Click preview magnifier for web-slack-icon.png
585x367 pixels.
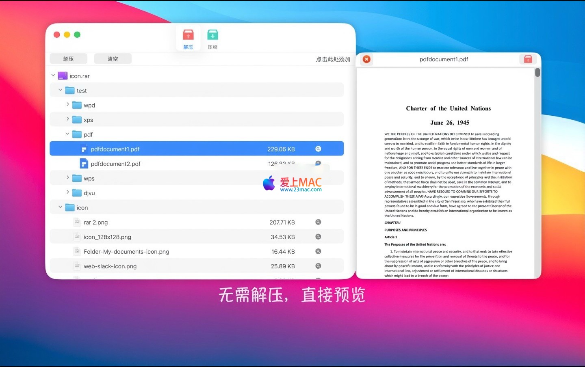click(318, 266)
